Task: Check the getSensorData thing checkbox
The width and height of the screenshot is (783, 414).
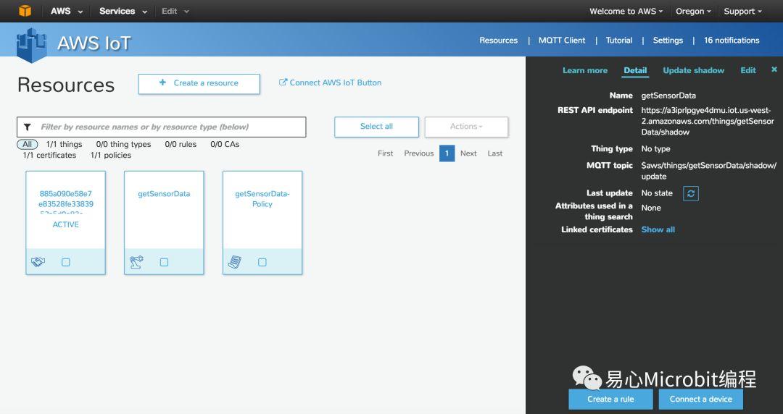Action: click(x=164, y=262)
